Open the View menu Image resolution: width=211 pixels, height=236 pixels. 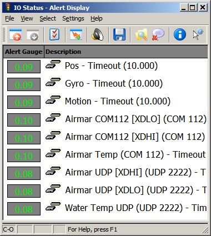tap(27, 18)
